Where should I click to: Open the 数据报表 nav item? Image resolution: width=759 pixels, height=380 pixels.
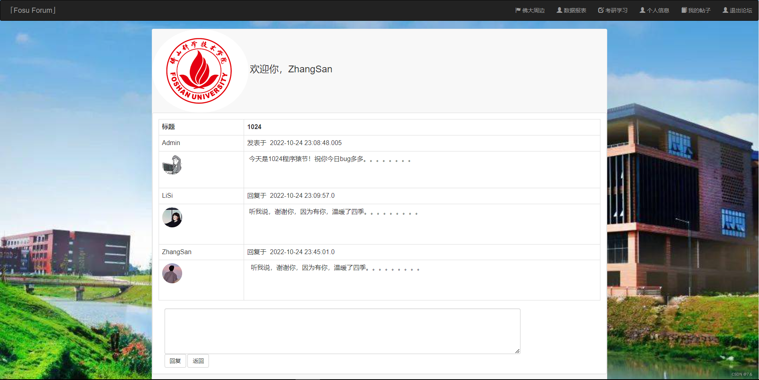click(572, 10)
